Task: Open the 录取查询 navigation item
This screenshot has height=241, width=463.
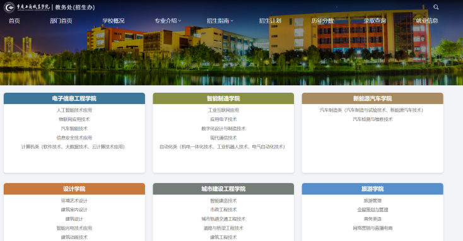Action: (375, 21)
